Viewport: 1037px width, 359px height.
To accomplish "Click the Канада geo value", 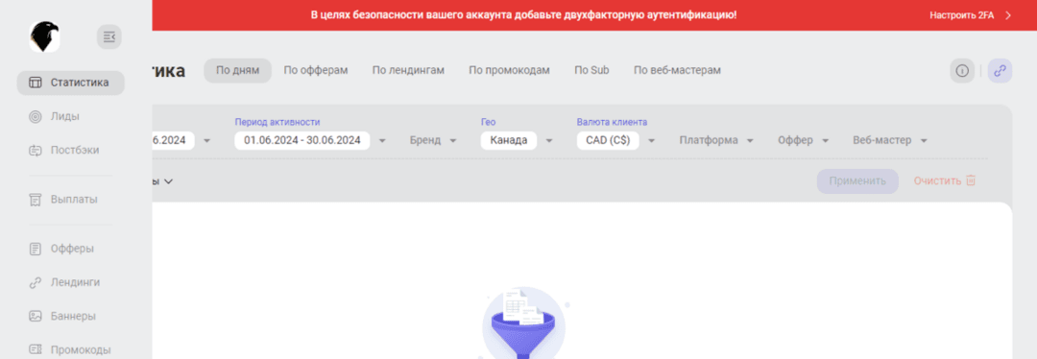I will (x=509, y=140).
